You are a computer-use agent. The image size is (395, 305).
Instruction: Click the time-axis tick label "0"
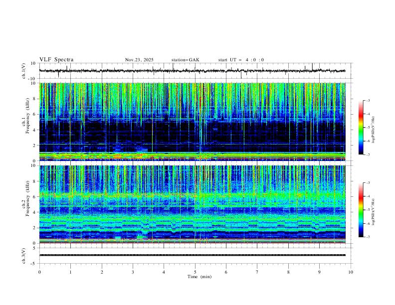(x=39, y=272)
